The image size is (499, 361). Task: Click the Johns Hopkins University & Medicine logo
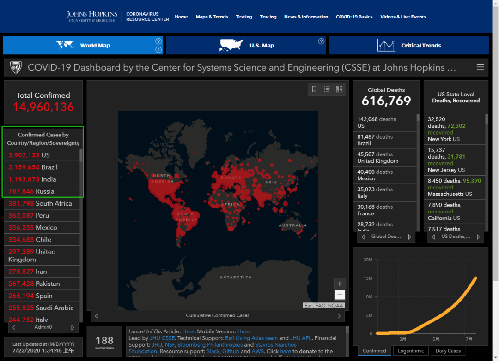coord(92,17)
